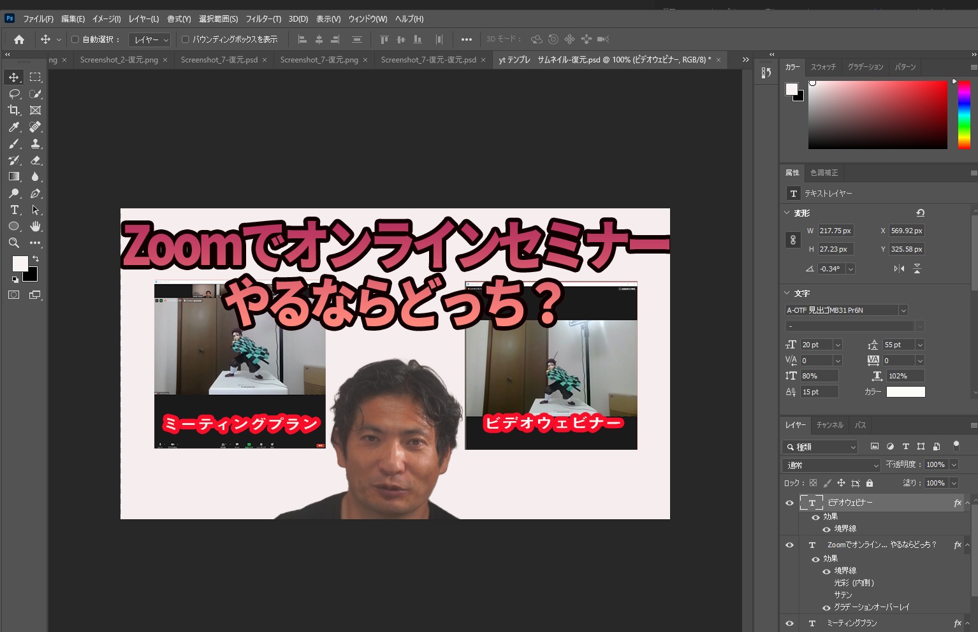Select the Path Selection tool
978x632 pixels.
click(35, 210)
